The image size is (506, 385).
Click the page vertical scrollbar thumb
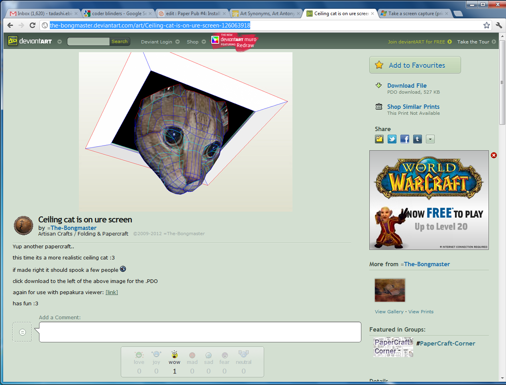[x=502, y=82]
